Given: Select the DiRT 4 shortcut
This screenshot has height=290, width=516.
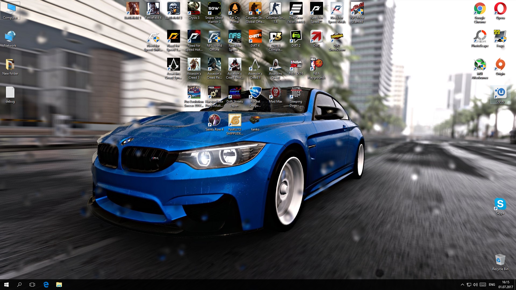Looking at the screenshot, I should [255, 37].
